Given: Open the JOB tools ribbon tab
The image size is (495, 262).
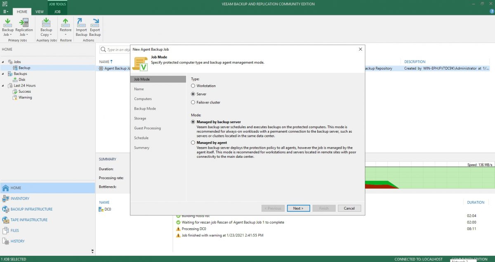Looking at the screenshot, I should [x=57, y=12].
